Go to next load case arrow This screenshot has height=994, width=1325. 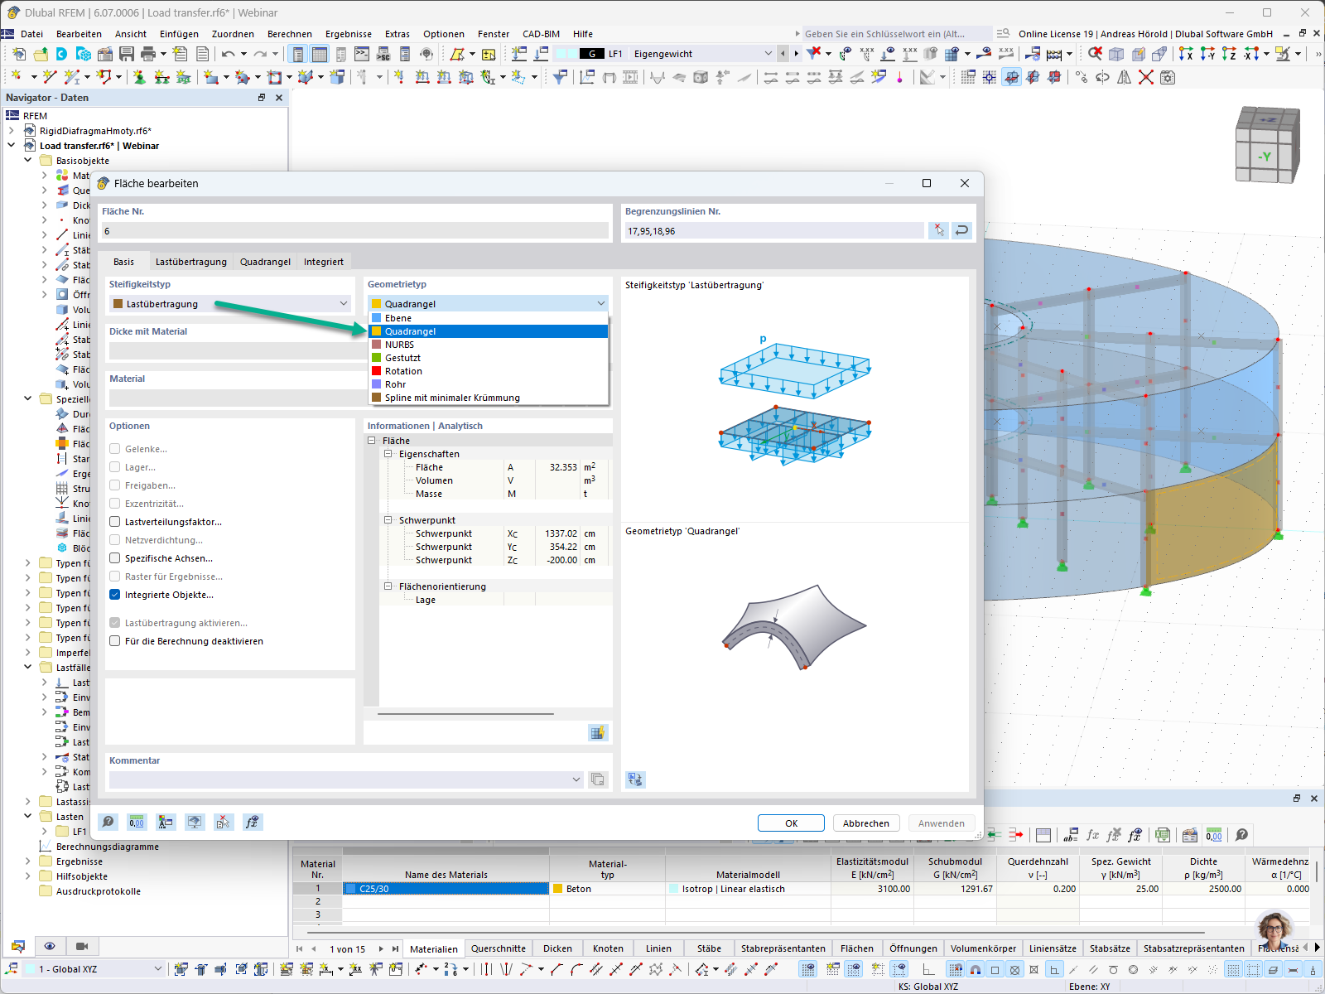tap(797, 54)
